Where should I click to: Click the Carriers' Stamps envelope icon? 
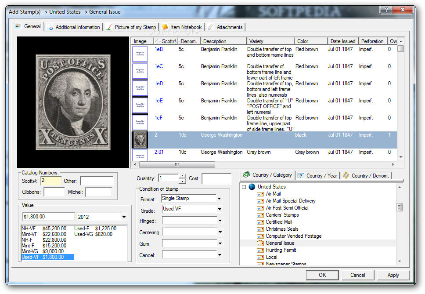[x=260, y=215]
